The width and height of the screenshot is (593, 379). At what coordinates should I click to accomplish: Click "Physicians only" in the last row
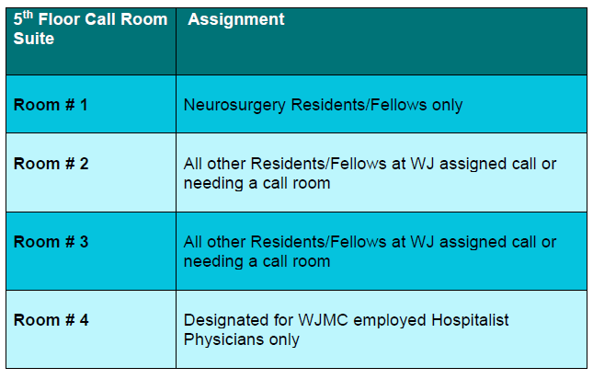tap(242, 339)
